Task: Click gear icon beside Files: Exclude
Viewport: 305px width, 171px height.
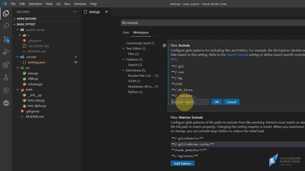Action: 164,46
